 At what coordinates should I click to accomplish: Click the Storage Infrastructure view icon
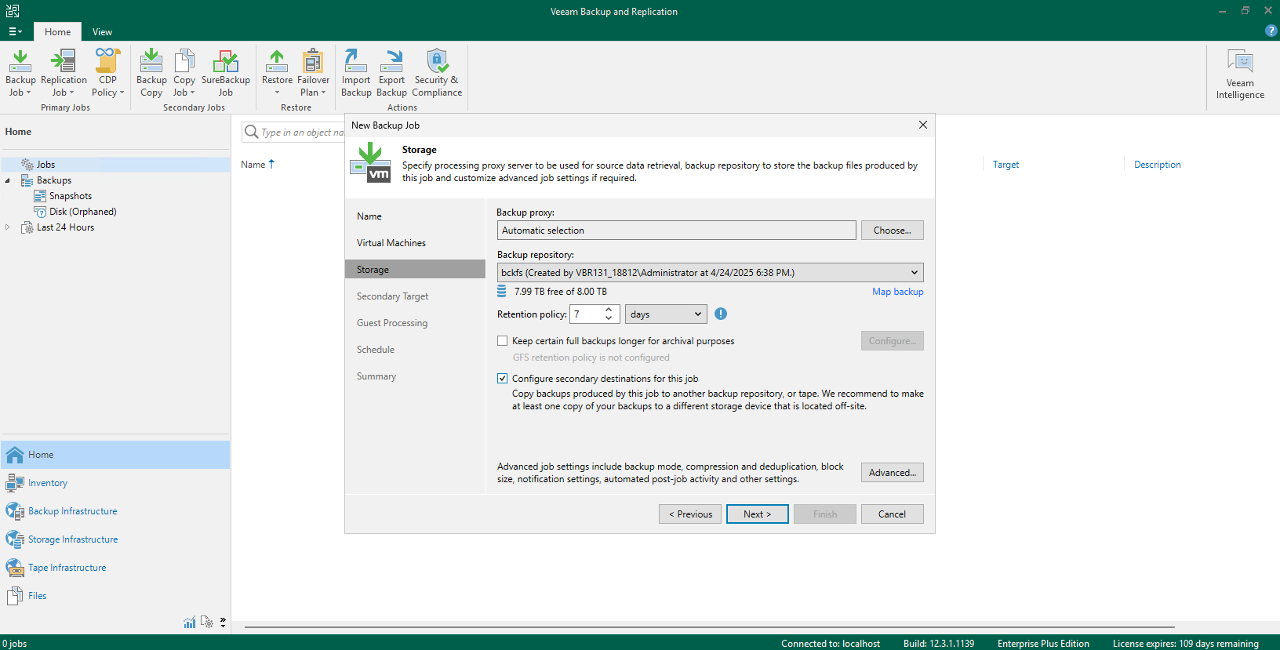15,539
